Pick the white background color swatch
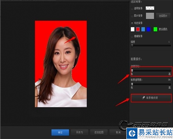173x139 pixels. [133, 29]
